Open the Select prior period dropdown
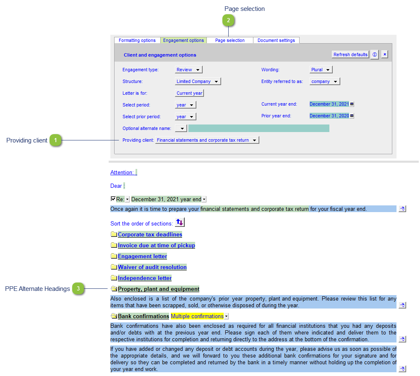Image resolution: width=420 pixels, height=376 pixels. [185, 117]
